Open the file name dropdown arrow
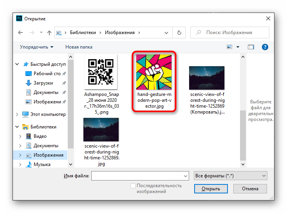 tap(186, 176)
